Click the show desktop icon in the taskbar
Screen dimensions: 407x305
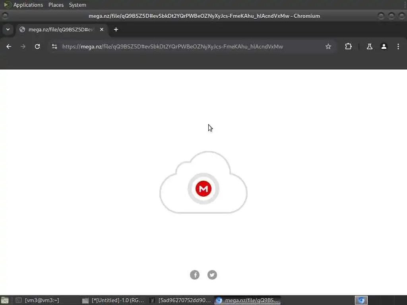[5, 300]
